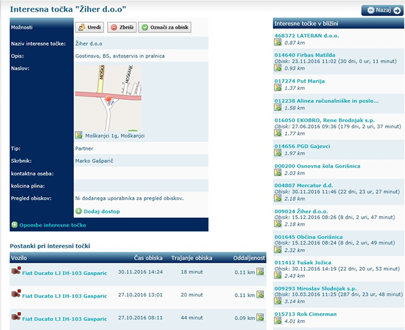Show map for the 20 minut visit
405x330 pixels.
tap(261, 294)
